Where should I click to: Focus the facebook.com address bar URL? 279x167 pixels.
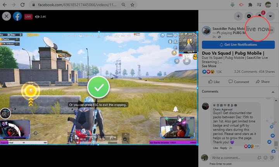point(77,5)
